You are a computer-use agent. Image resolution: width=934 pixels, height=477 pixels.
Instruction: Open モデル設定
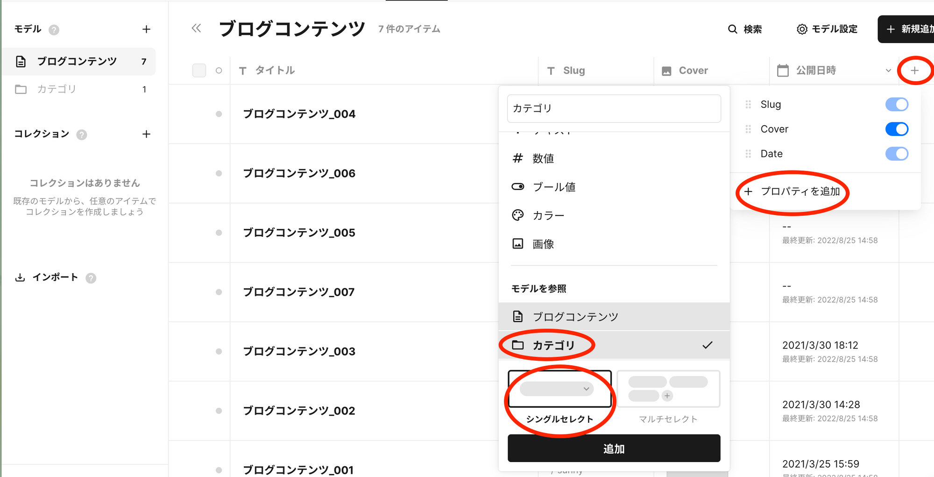pyautogui.click(x=827, y=29)
